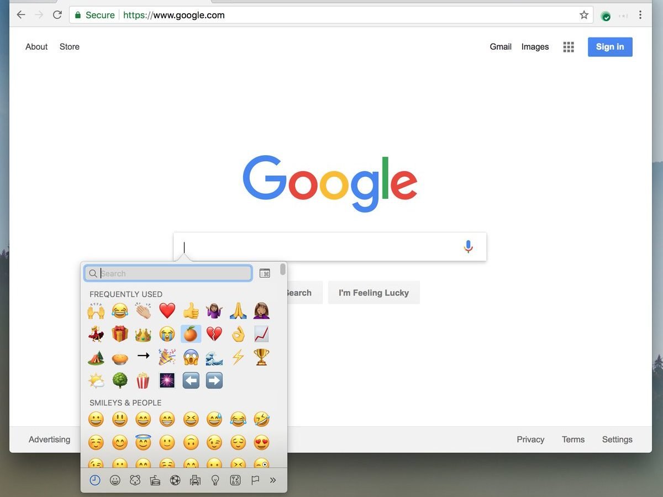The width and height of the screenshot is (663, 497).
Task: Insert the green tree emoji
Action: (x=120, y=380)
